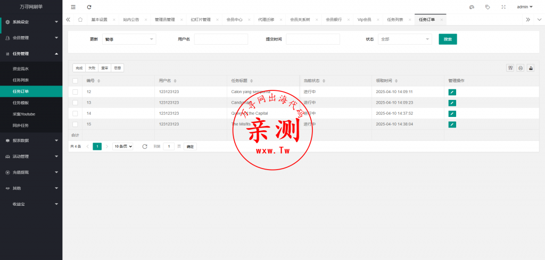Click the 失败 batch button
This screenshot has width=545, height=260.
click(92, 68)
